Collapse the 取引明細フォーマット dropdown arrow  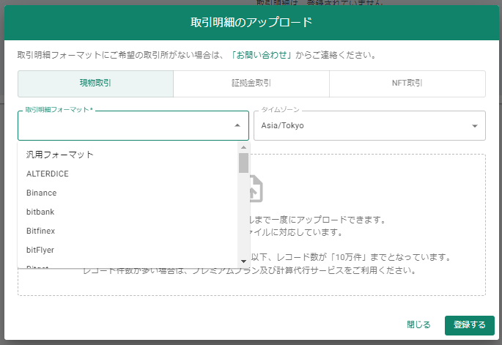(237, 125)
